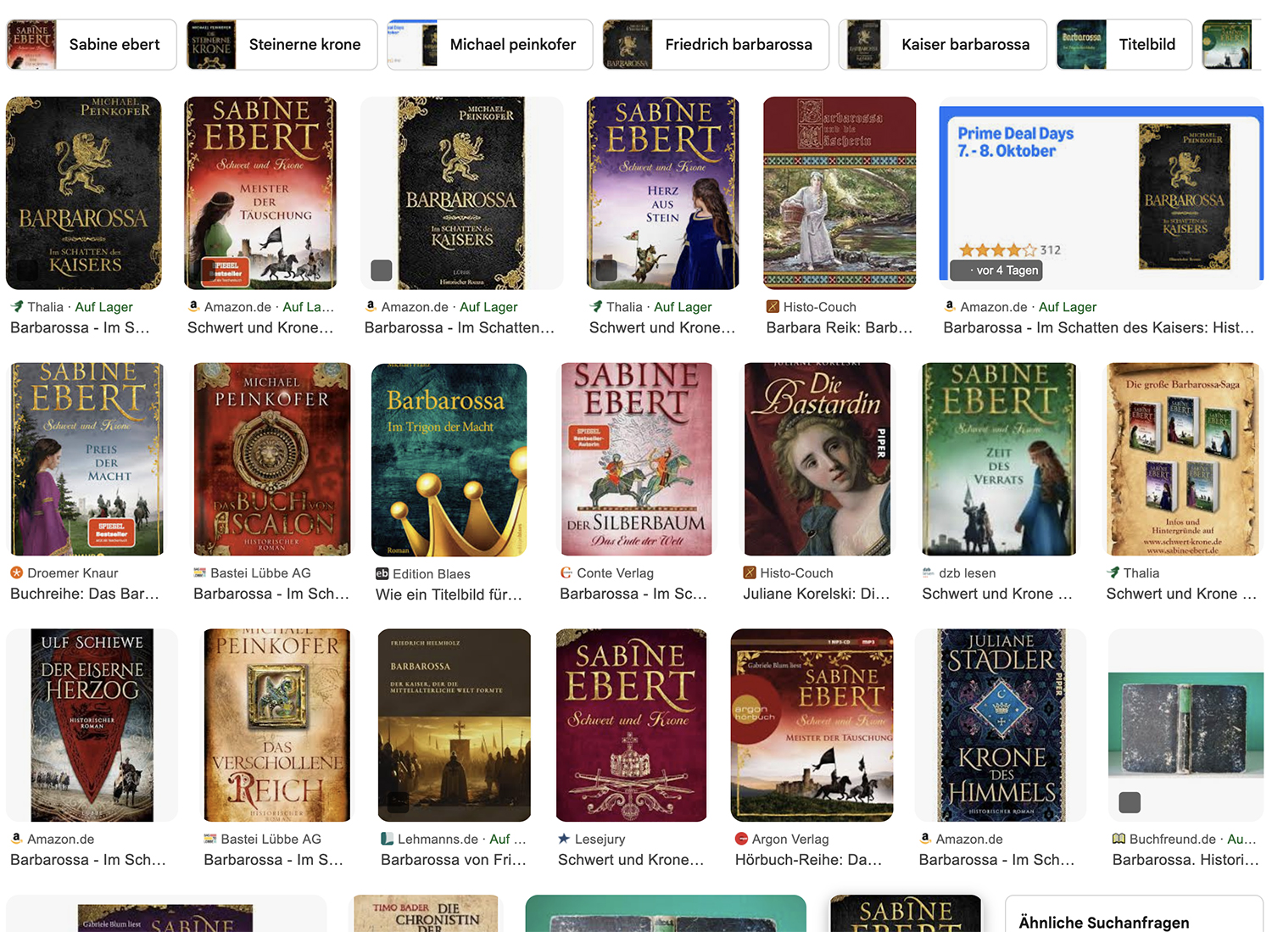The image size is (1272, 932).
Task: Open Der eiserne Herzog cover by Ulf Schiewe
Action: [92, 725]
